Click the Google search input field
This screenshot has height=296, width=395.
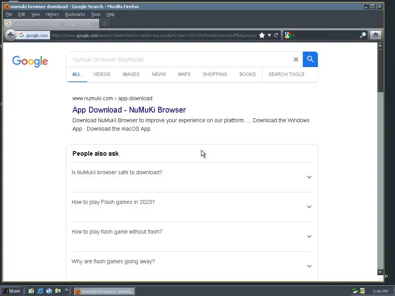pyautogui.click(x=180, y=59)
